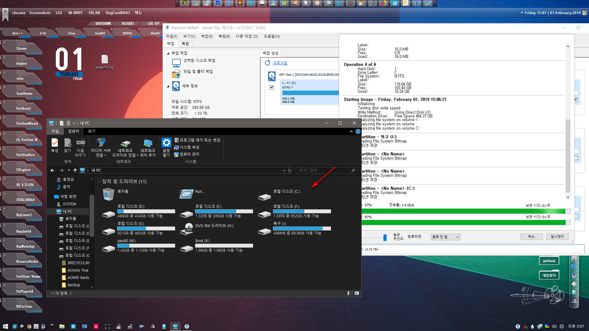Go up one folder level in Explorer
This screenshot has height=331, width=589.
pyautogui.click(x=75, y=170)
